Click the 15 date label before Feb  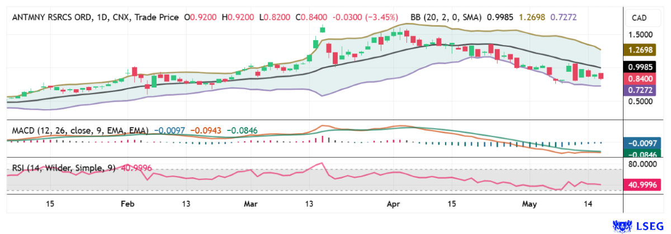(50, 204)
